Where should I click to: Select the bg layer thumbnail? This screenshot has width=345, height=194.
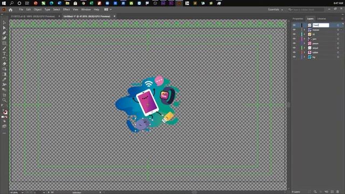pos(309,57)
